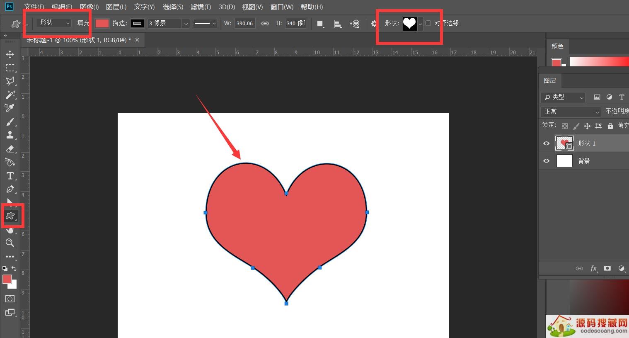Open the path operations menu

(x=320, y=24)
